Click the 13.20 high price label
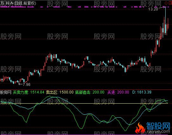 153,9
